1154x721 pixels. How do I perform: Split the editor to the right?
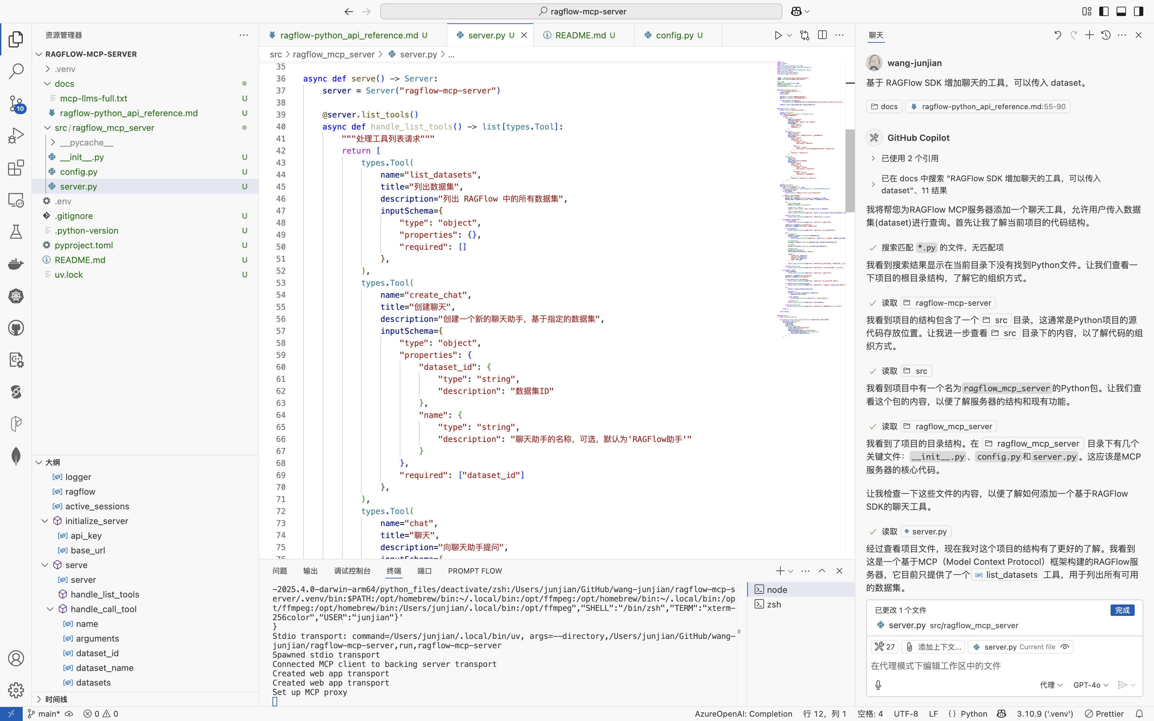point(822,35)
